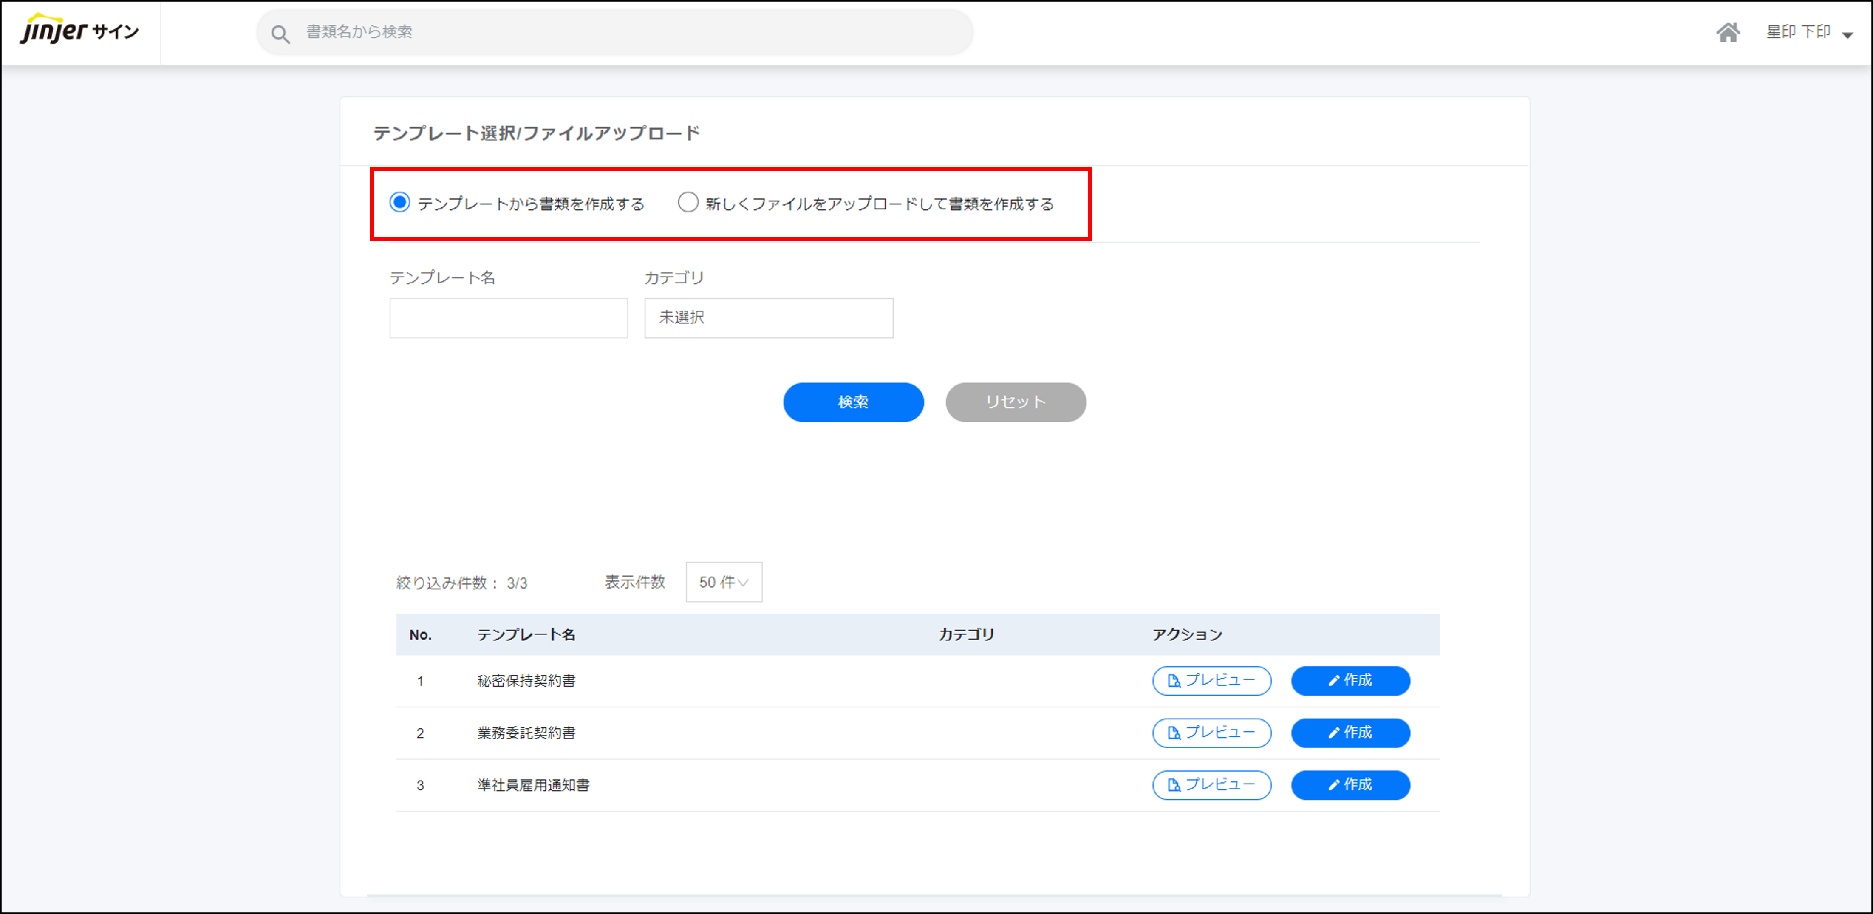1873x914 pixels.
Task: Open the カテゴリ 未選択 dropdown
Action: click(x=768, y=318)
